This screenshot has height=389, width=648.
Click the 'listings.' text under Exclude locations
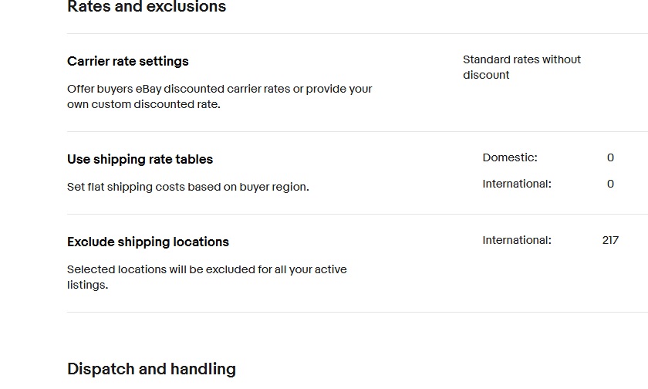point(87,285)
